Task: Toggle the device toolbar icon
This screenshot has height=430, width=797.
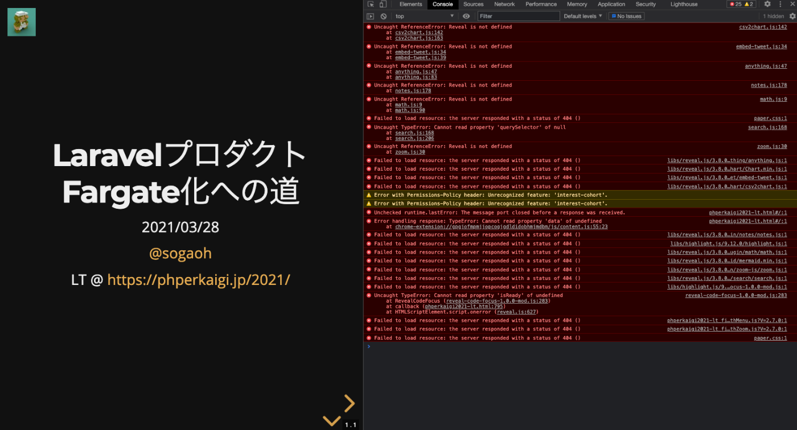Action: 383,5
